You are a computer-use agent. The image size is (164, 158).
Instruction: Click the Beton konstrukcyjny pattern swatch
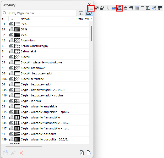coord(17,46)
